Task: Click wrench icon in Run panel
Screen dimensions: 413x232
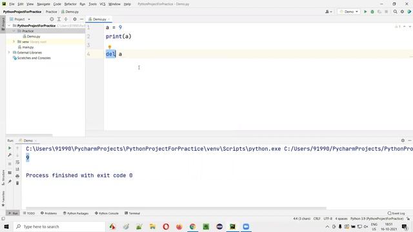Action: coord(10,155)
